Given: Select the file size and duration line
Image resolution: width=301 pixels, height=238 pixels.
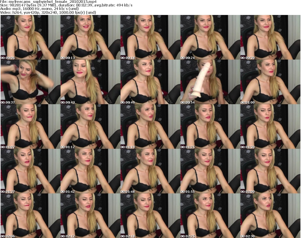Looking at the screenshot, I should point(66,5).
